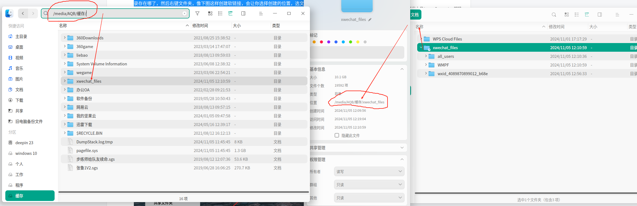Open the hamburger menu of the left window
Image resolution: width=637 pixels, height=206 pixels.
pyautogui.click(x=261, y=13)
